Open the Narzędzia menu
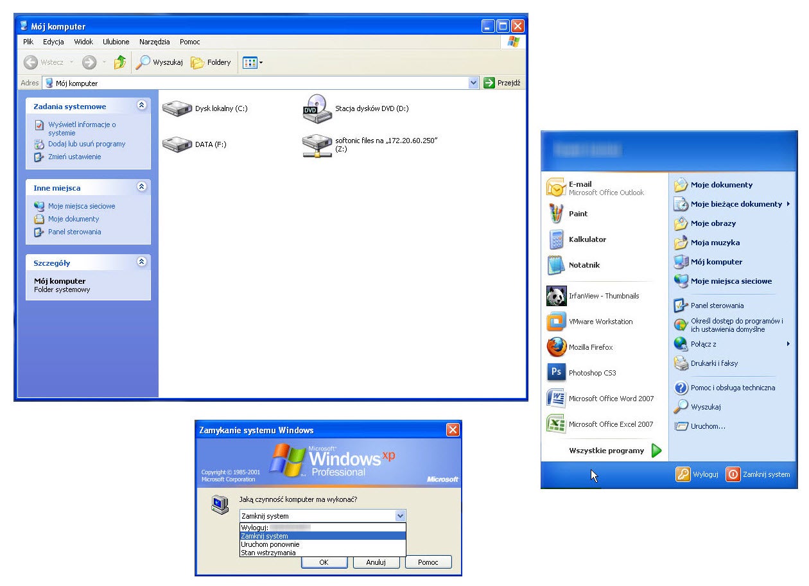 point(155,42)
